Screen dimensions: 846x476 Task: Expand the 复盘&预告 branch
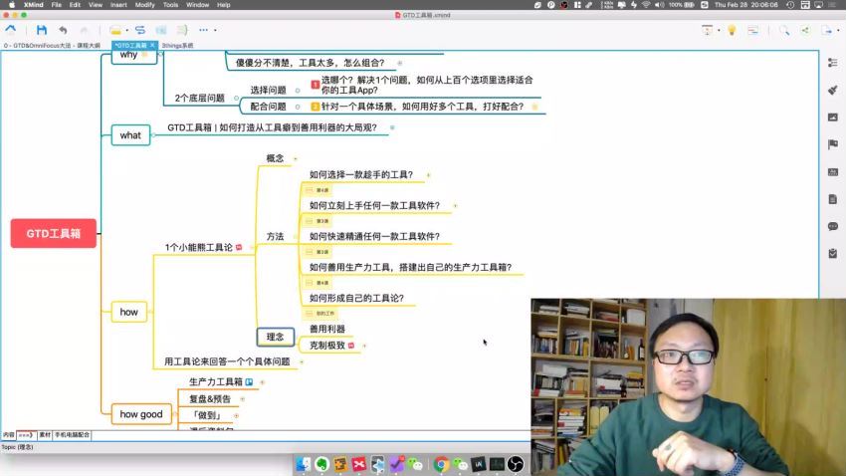pos(242,399)
